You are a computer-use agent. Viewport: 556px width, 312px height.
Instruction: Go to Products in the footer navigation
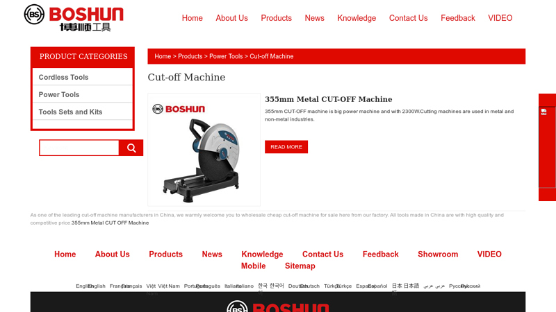165,254
